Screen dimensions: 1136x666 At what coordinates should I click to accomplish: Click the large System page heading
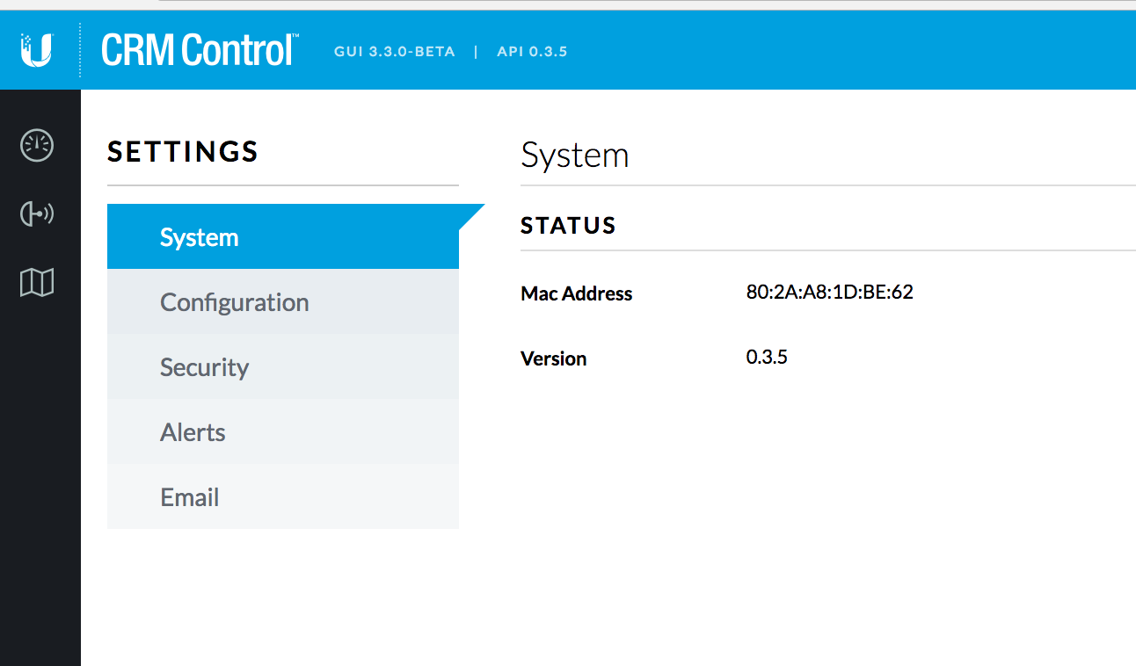pyautogui.click(x=574, y=156)
